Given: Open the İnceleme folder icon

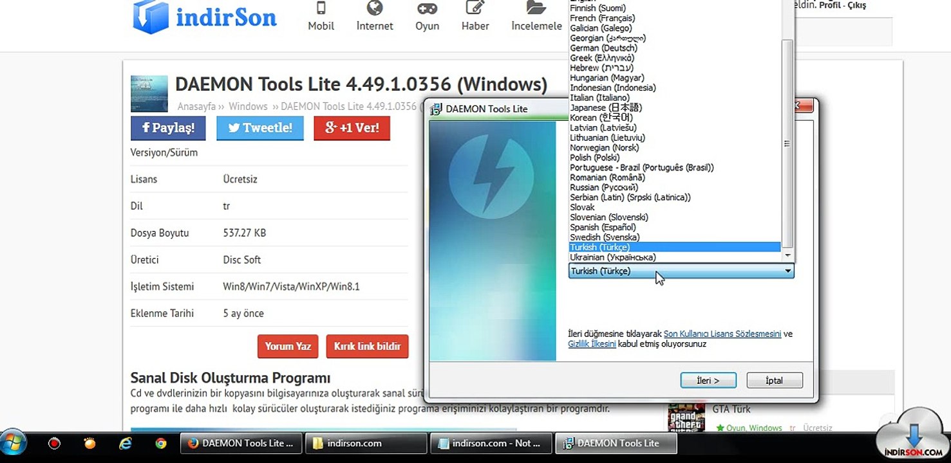Looking at the screenshot, I should [x=536, y=8].
